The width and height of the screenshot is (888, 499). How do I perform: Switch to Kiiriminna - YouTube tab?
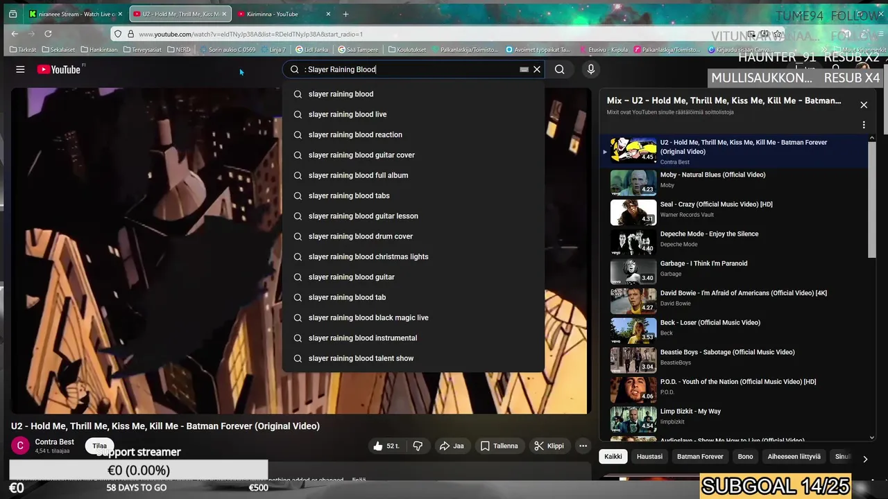(x=284, y=14)
